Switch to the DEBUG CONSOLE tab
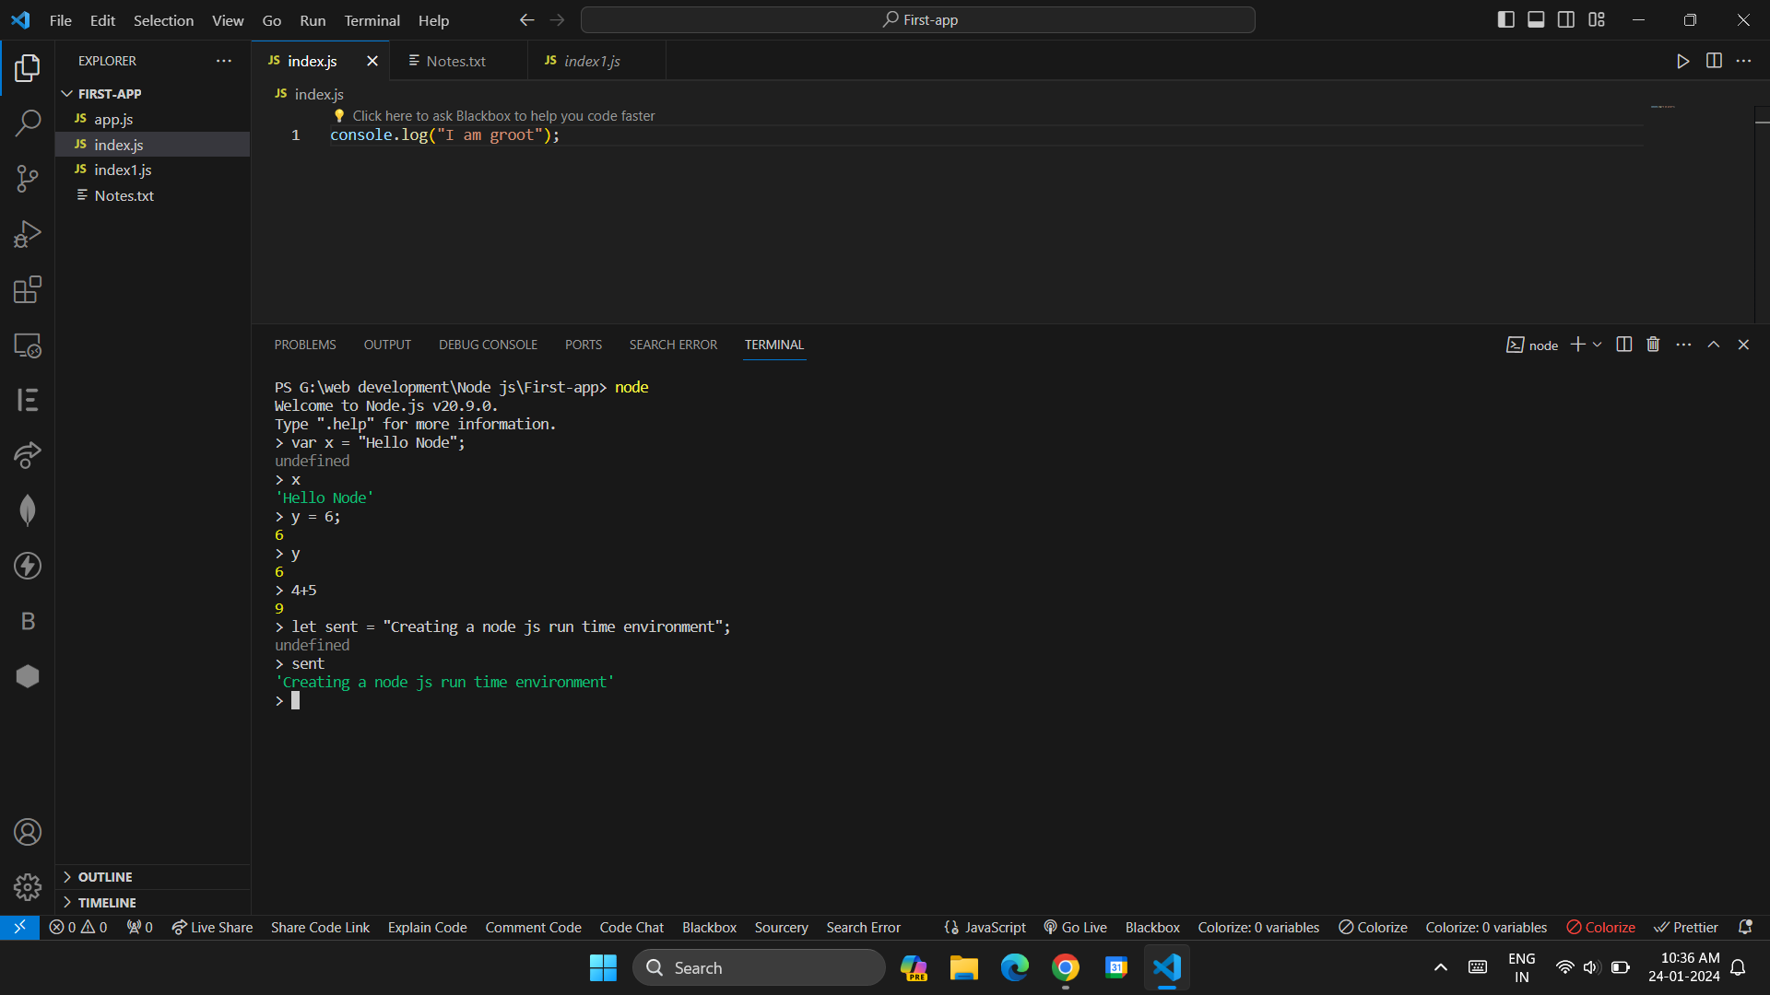1770x995 pixels. click(488, 345)
